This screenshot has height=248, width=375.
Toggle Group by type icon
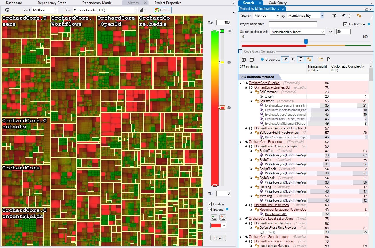tap(309, 59)
